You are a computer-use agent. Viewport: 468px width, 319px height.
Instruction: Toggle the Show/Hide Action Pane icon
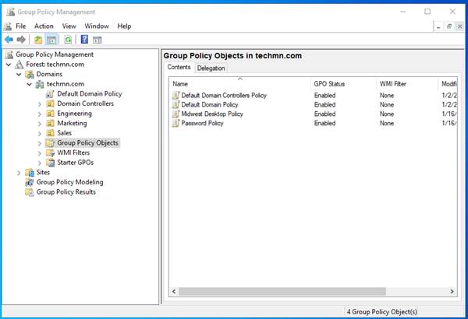tap(97, 40)
